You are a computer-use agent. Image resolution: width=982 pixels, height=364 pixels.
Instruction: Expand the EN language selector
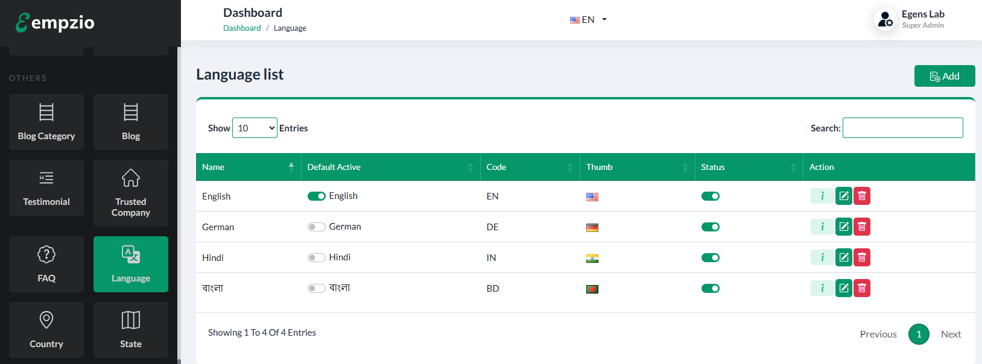point(588,20)
